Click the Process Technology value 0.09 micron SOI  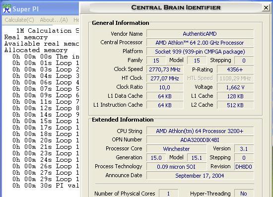176,167
